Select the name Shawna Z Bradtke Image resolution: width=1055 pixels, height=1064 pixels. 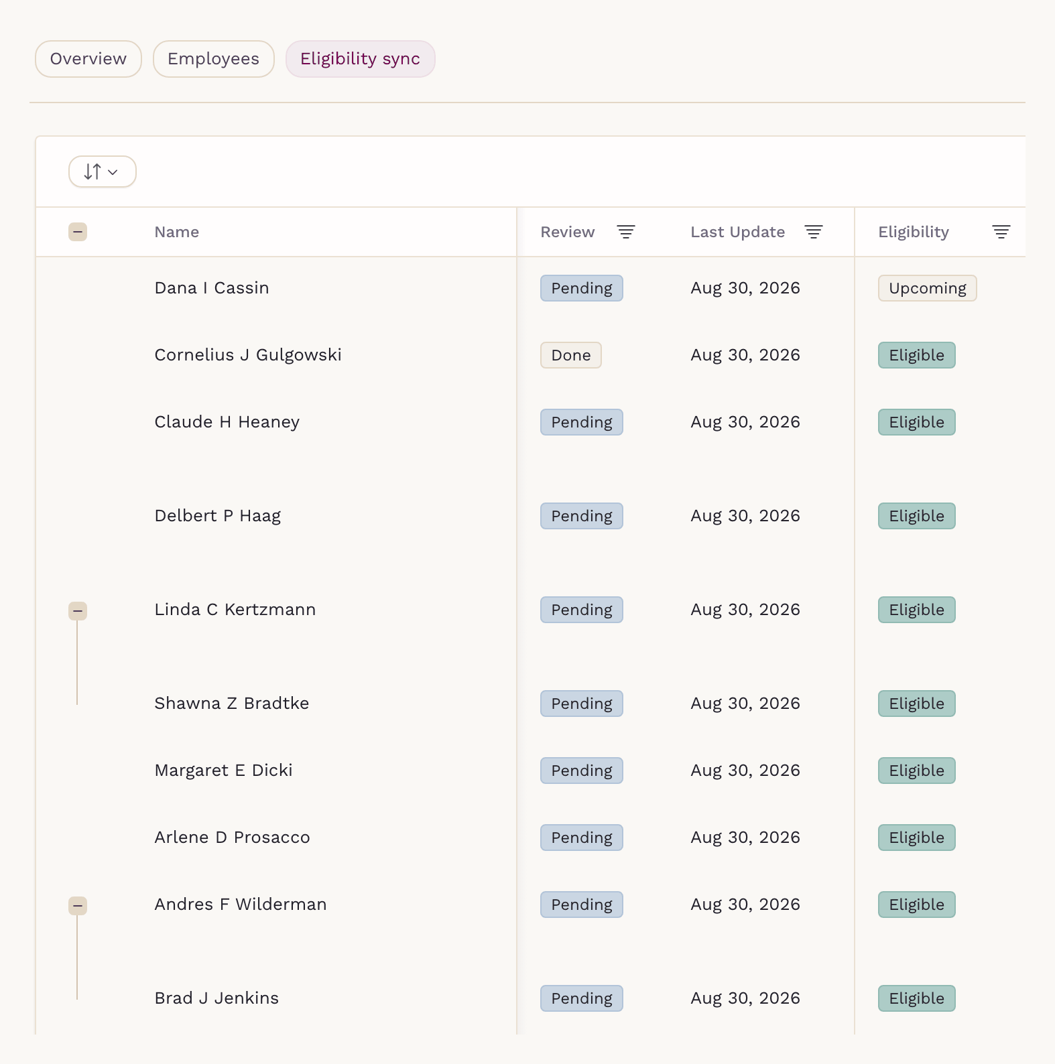[232, 704]
